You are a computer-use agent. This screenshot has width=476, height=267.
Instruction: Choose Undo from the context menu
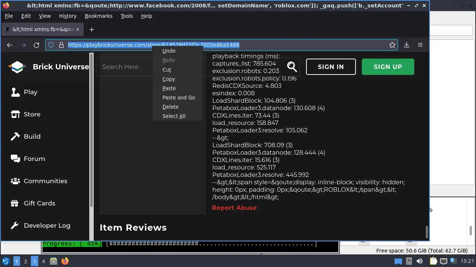(177, 51)
